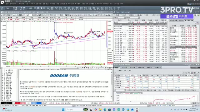This screenshot has width=200, height=112.
Task: Launch Microsoft Edge from the taskbar
Action: [105, 110]
